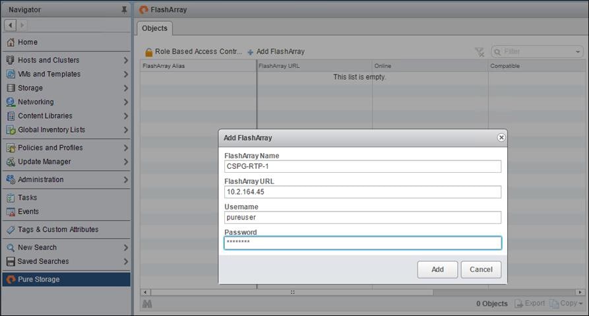The height and width of the screenshot is (316, 589).
Task: Click the Storage icon
Action: click(11, 88)
